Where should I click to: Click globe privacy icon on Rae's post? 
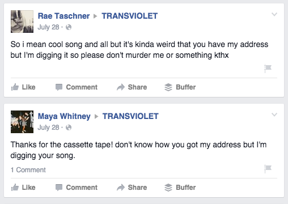(x=69, y=27)
